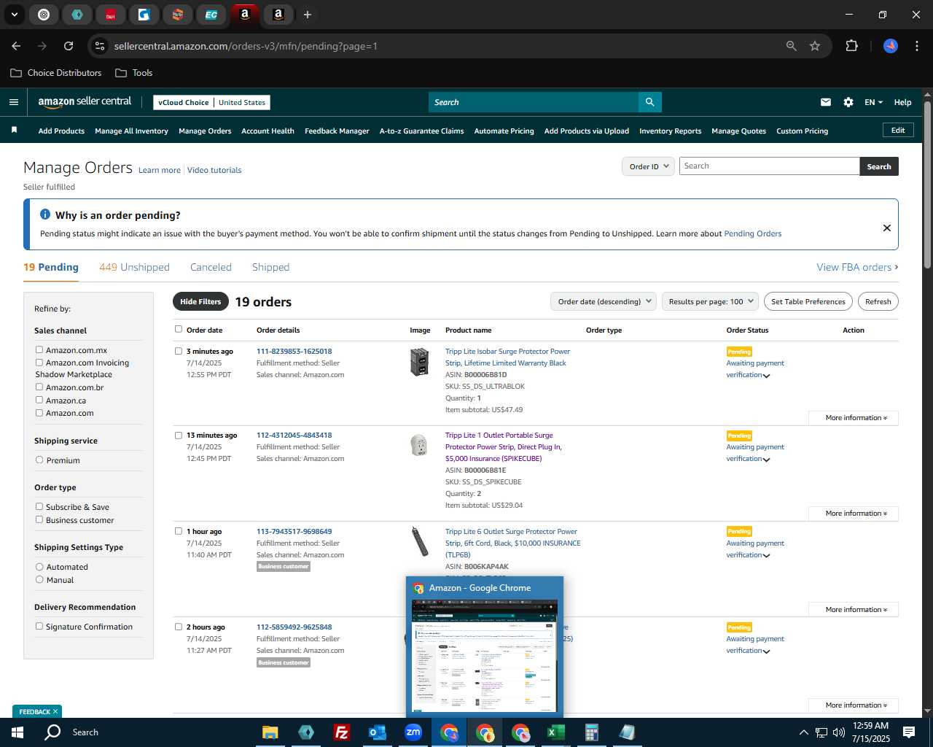The width and height of the screenshot is (933, 747).
Task: Open the Chrome three-dot menu
Action: click(916, 46)
